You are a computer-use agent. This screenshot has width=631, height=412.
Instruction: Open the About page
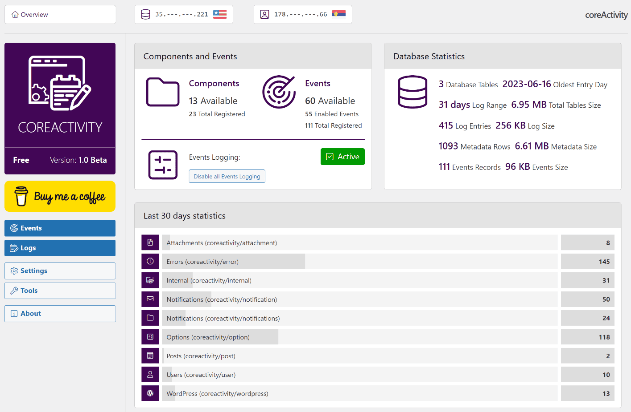60,314
